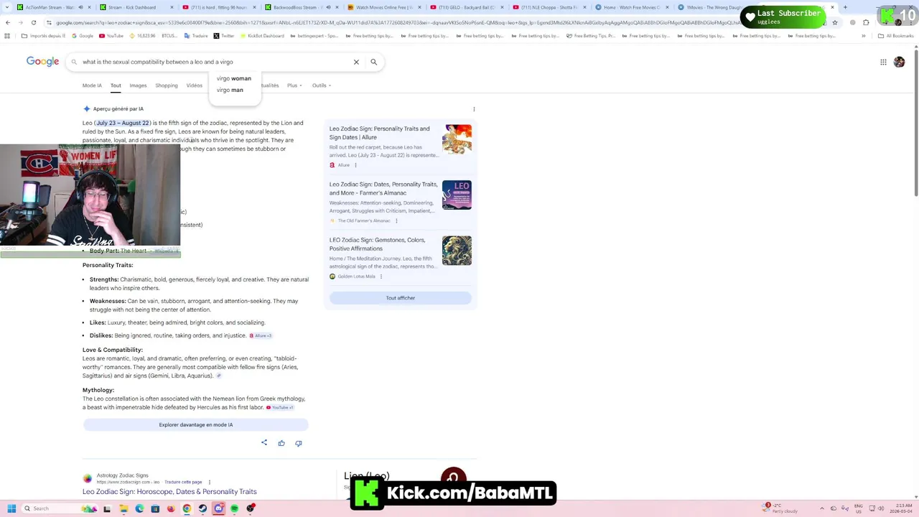Open the Outils dropdown
Image resolution: width=919 pixels, height=517 pixels.
tap(321, 85)
